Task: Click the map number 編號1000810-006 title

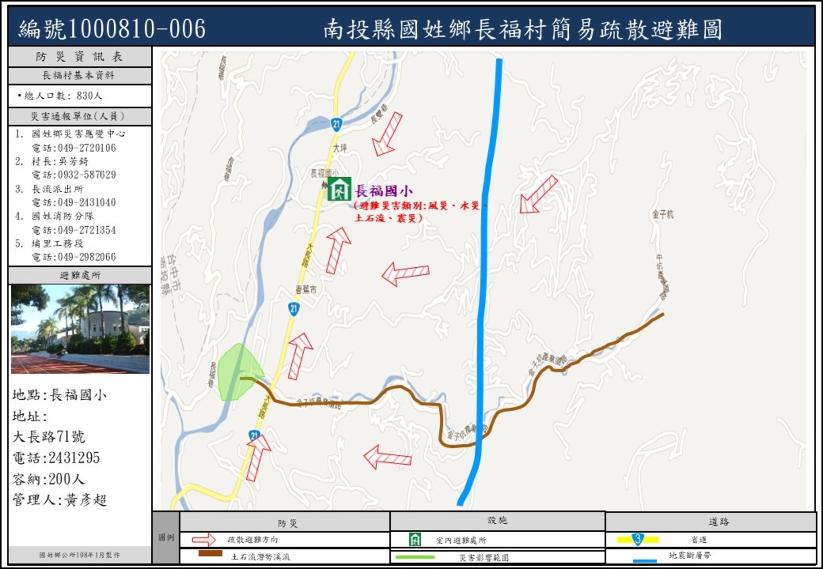Action: point(112,29)
